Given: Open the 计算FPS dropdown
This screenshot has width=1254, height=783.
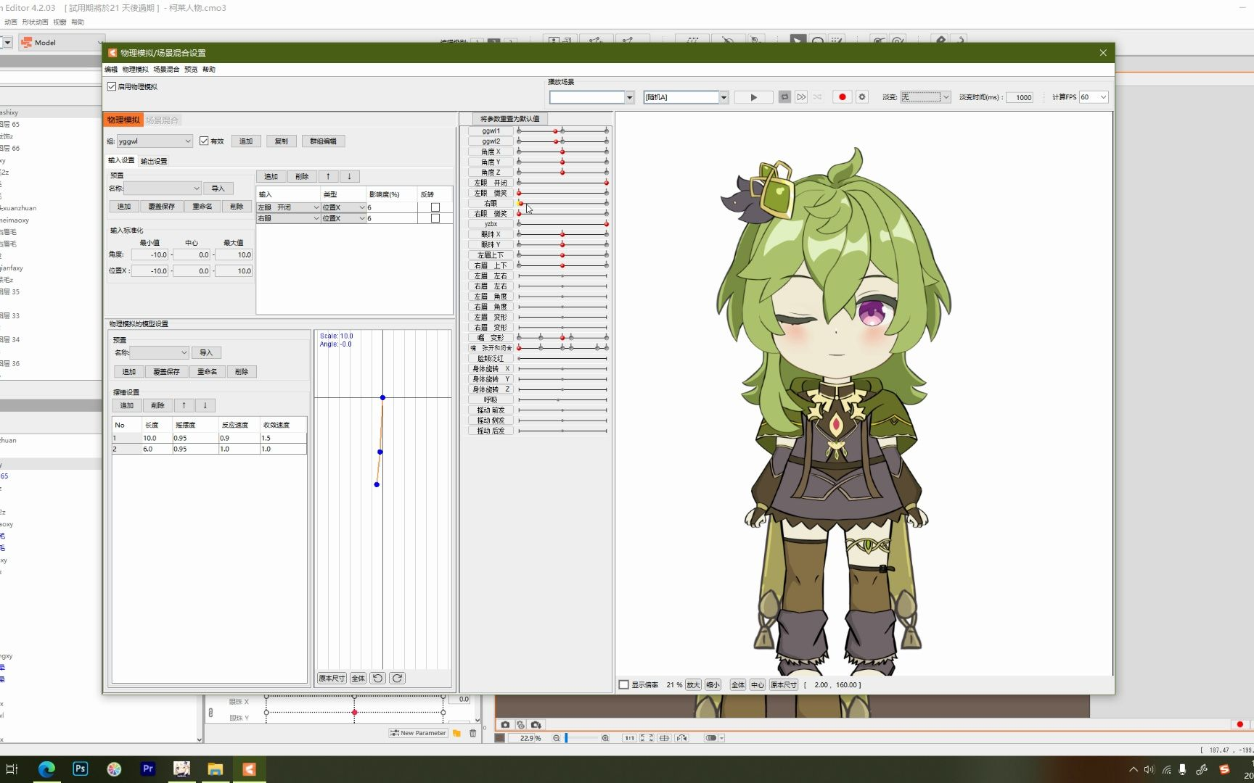Looking at the screenshot, I should (x=1094, y=97).
